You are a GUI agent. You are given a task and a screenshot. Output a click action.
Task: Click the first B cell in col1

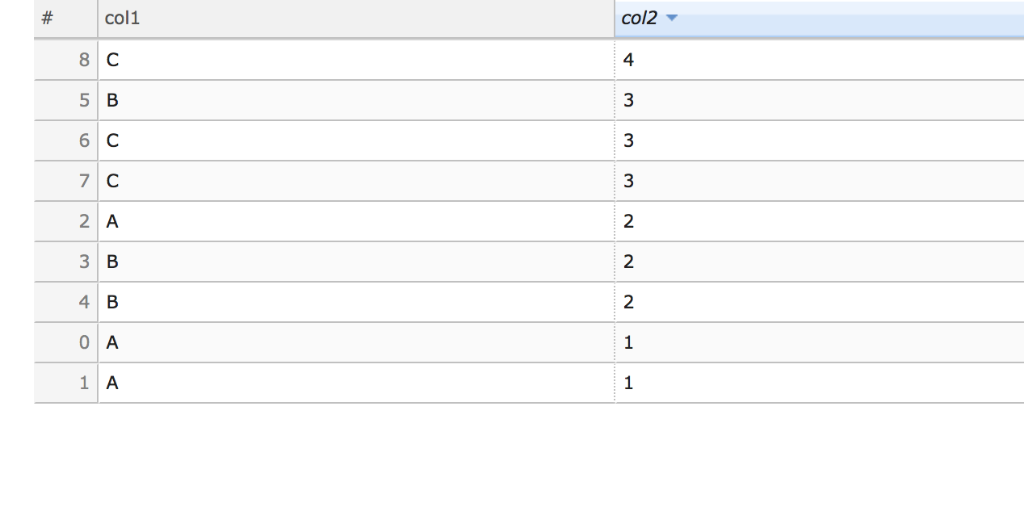(x=111, y=100)
